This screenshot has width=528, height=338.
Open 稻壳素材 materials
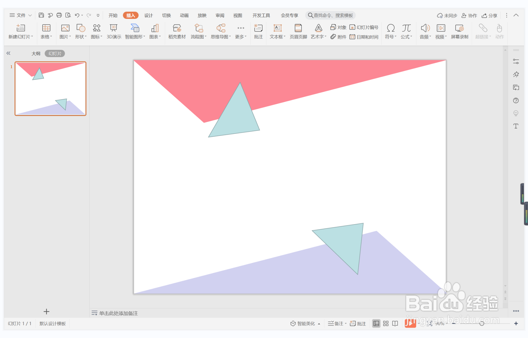click(x=177, y=31)
